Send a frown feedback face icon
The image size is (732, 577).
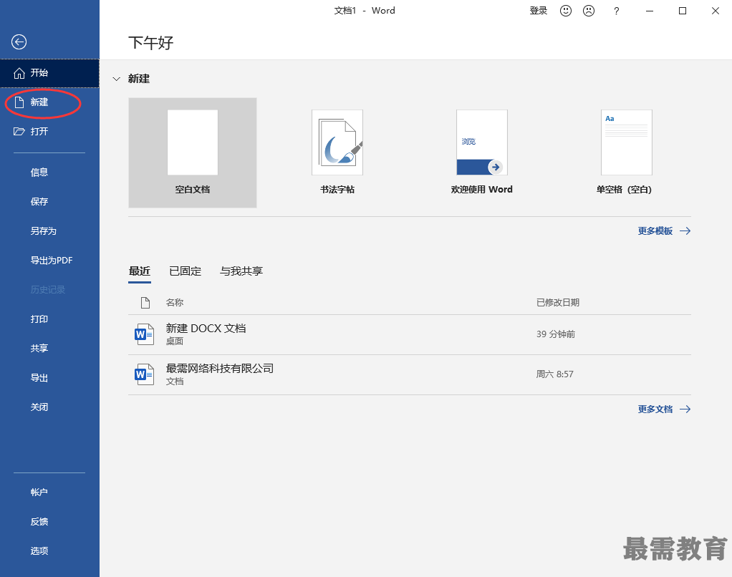click(x=589, y=11)
